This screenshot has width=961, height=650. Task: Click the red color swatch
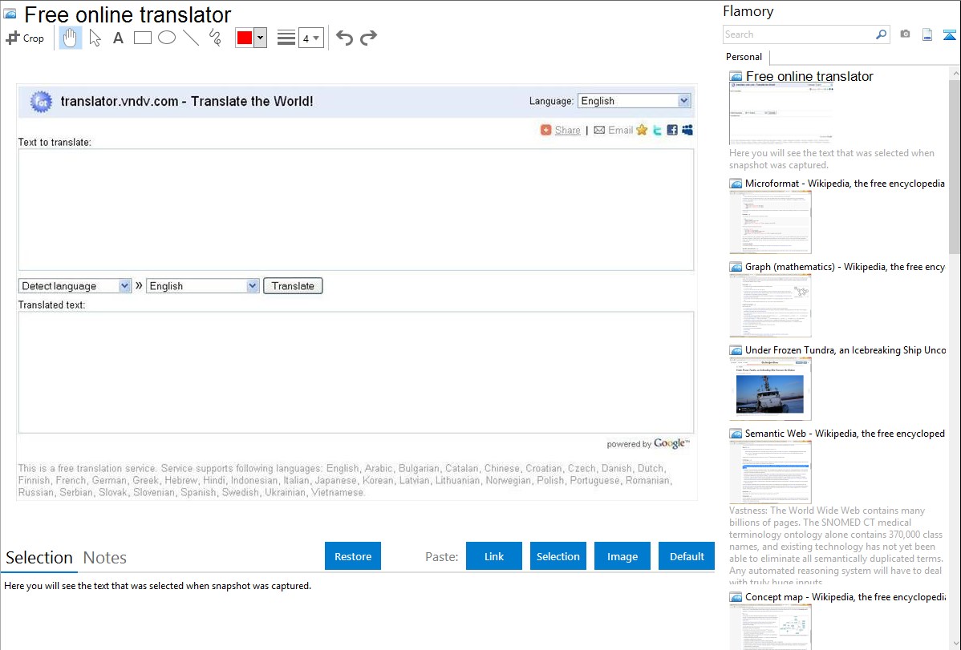(x=245, y=38)
